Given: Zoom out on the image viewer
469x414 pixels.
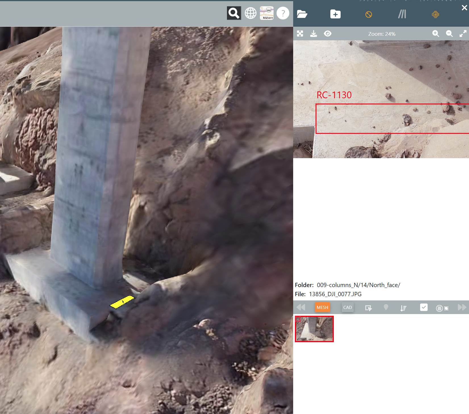Looking at the screenshot, I should click(449, 34).
